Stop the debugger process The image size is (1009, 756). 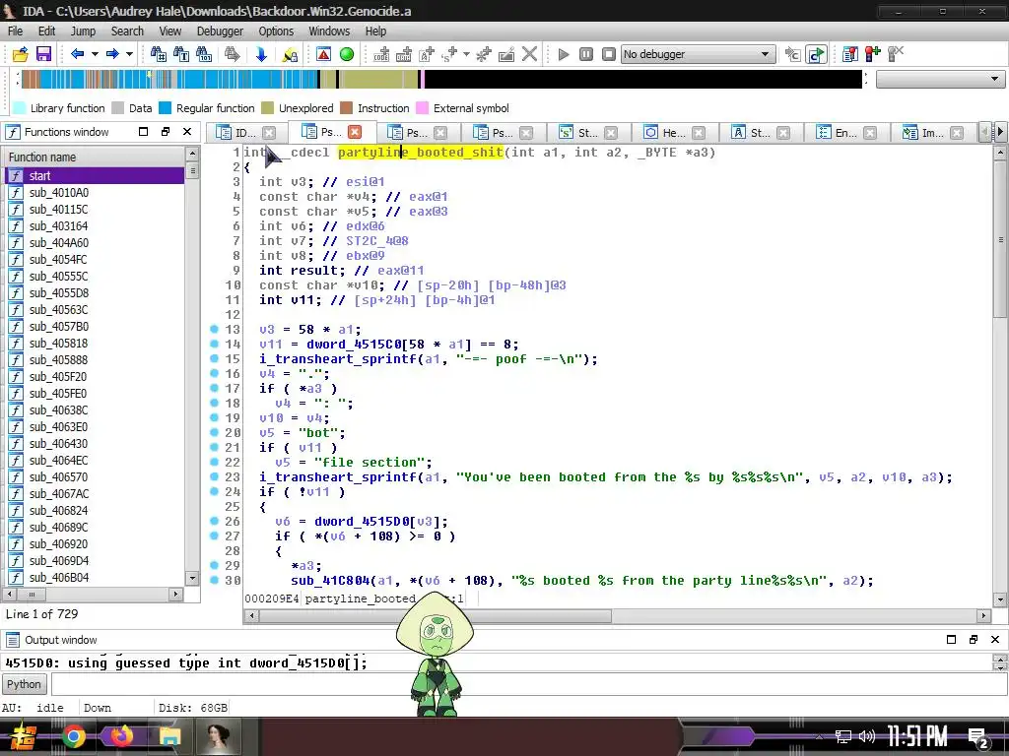pyautogui.click(x=609, y=55)
